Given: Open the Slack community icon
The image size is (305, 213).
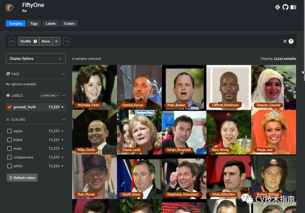Looking at the screenshot, I should 277,7.
